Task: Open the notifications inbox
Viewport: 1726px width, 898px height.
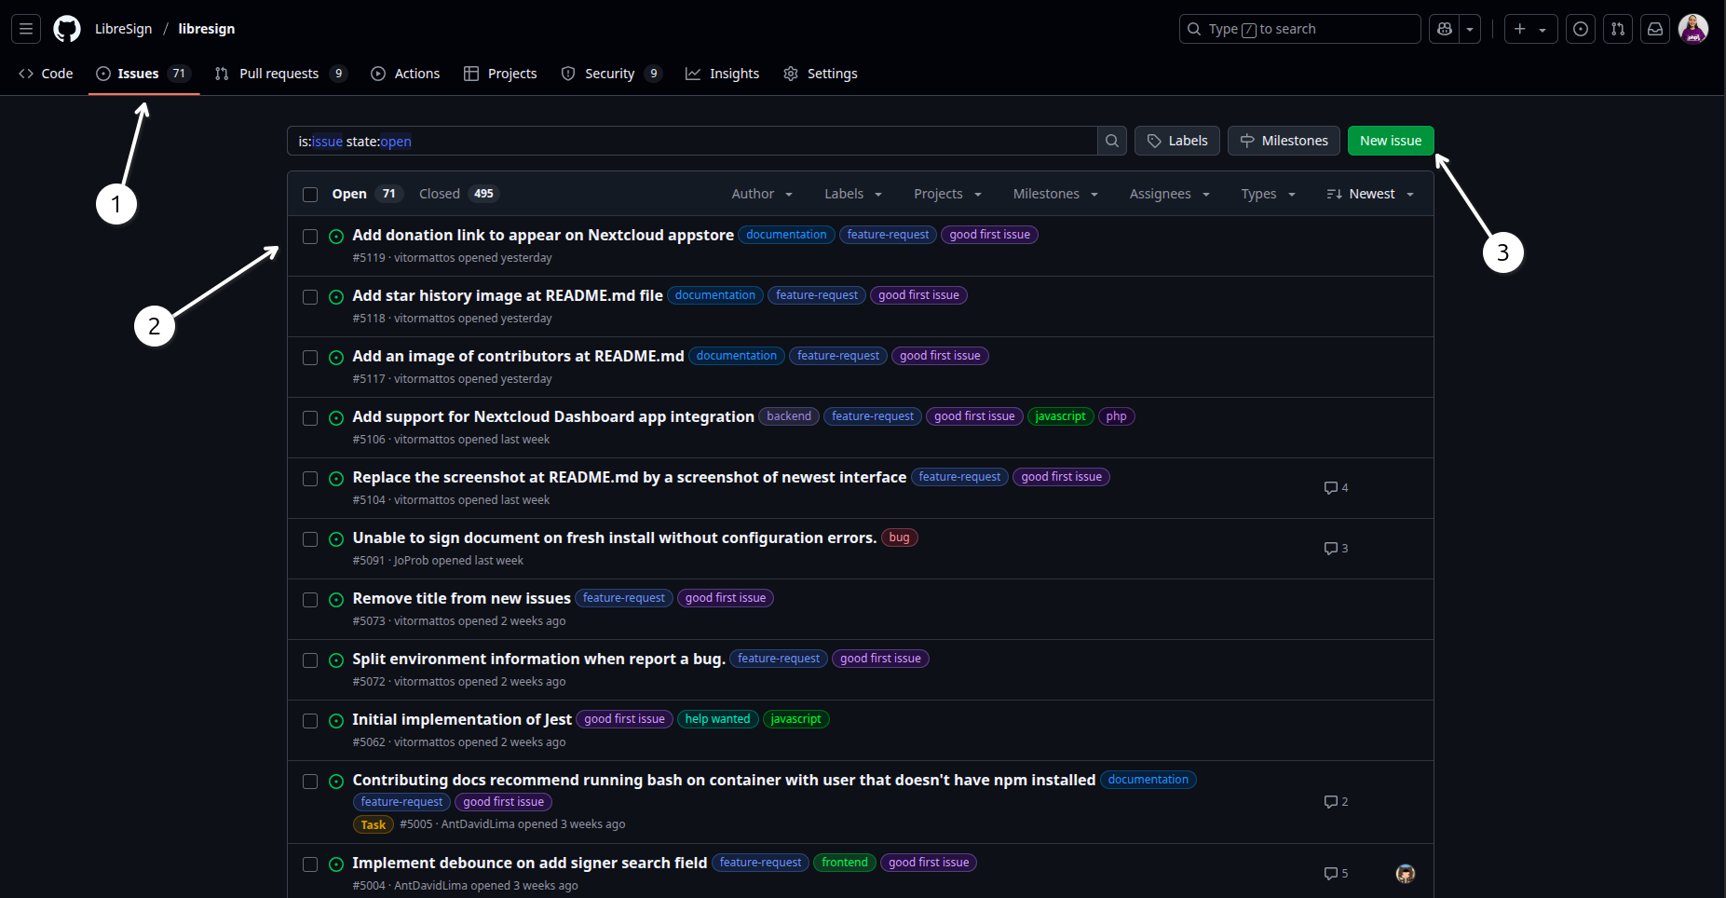Action: [1655, 29]
